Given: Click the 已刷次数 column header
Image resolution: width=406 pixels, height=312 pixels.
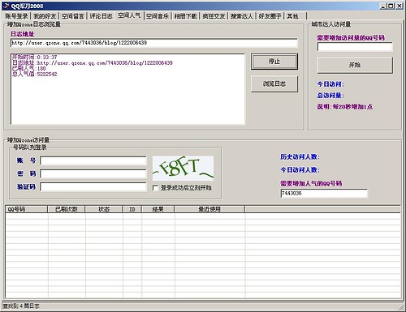Looking at the screenshot, I should point(67,209).
